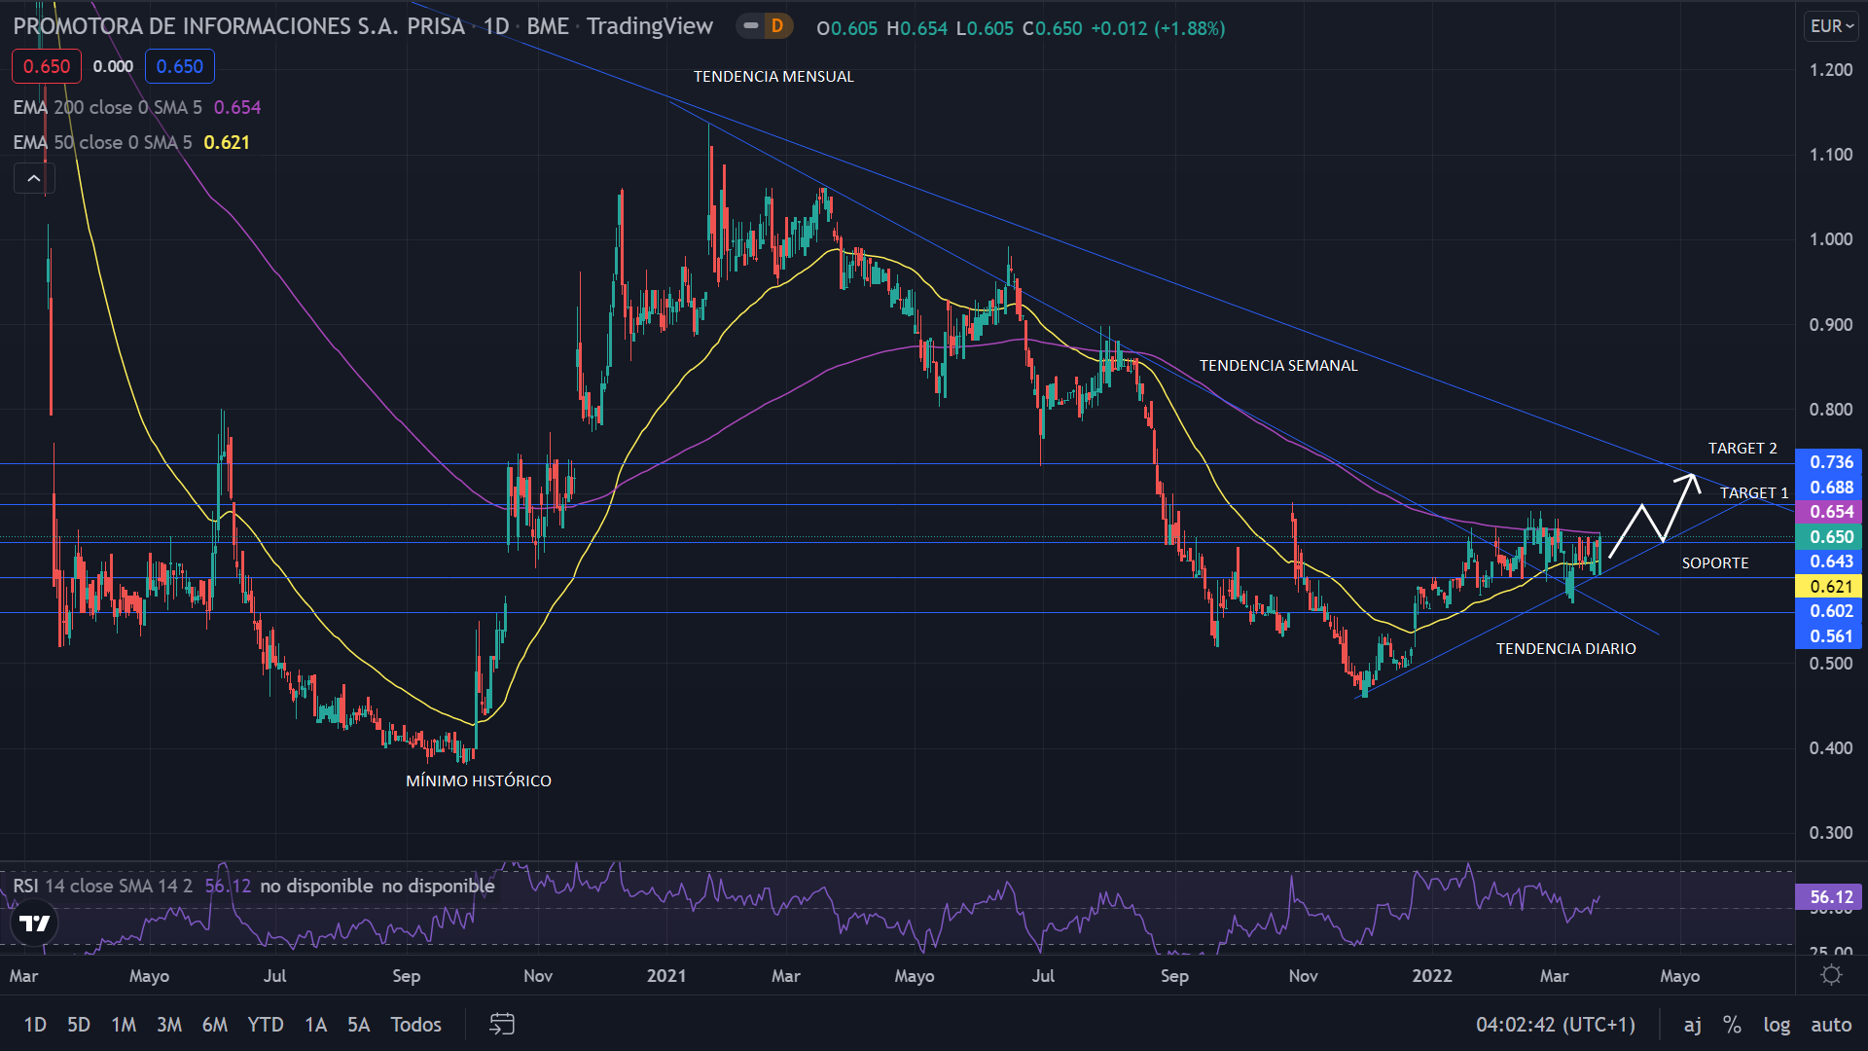Select the 1D time range
This screenshot has height=1051, width=1868.
tap(35, 1024)
